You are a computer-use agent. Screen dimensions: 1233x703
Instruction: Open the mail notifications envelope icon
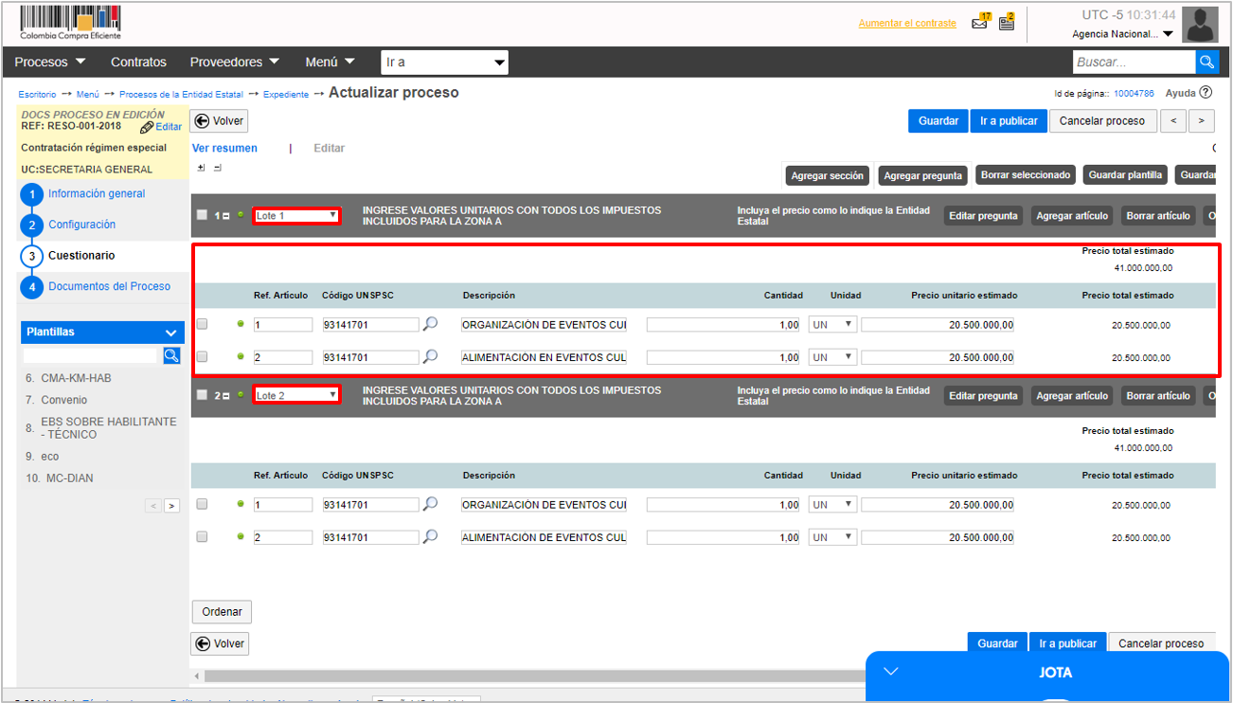coord(980,24)
